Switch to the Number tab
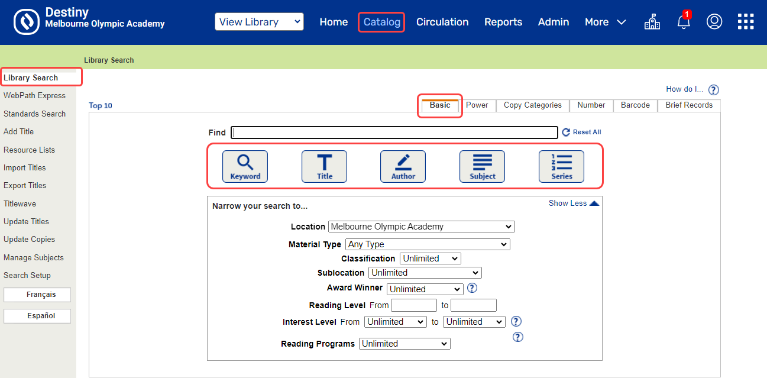 (591, 105)
